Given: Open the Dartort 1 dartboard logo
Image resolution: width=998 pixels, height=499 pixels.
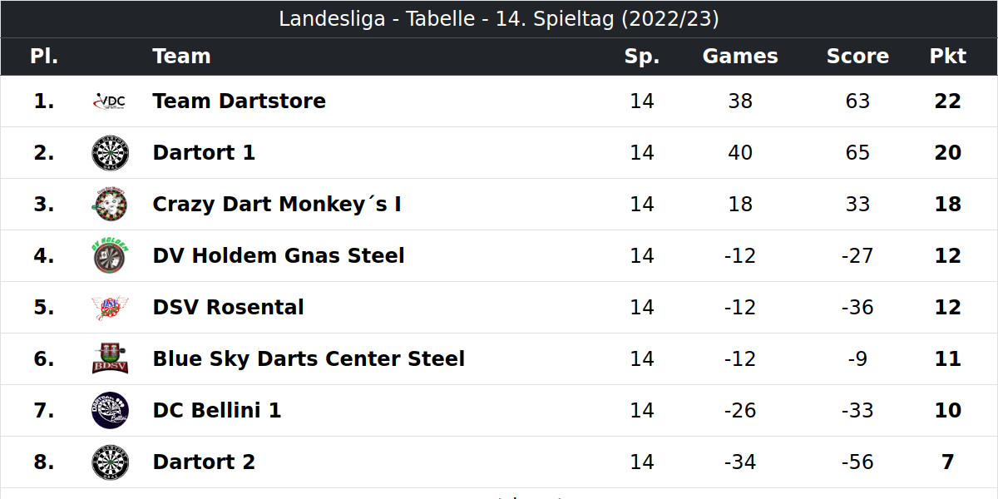Looking at the screenshot, I should pos(110,153).
